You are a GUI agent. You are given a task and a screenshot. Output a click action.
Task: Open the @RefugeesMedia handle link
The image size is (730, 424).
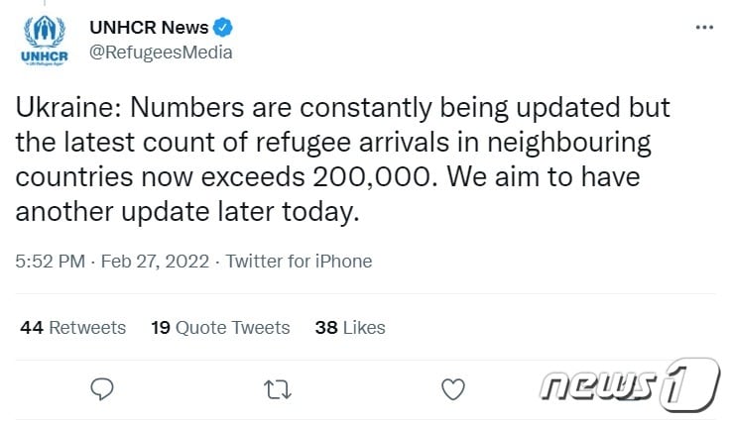(x=161, y=53)
